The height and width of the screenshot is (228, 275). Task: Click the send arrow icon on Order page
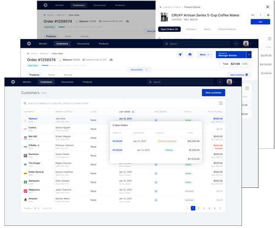(x=180, y=54)
